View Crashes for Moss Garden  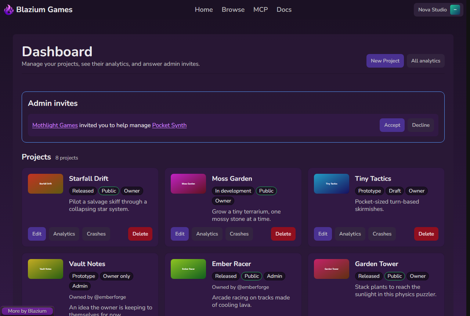point(239,234)
